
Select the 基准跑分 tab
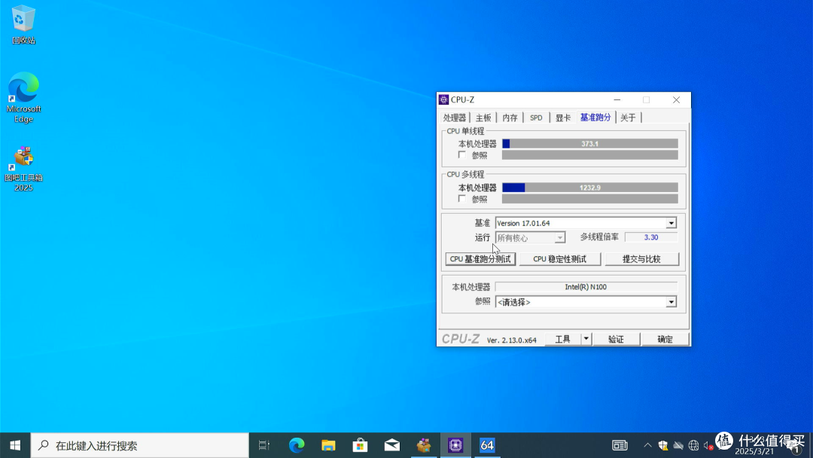point(595,118)
